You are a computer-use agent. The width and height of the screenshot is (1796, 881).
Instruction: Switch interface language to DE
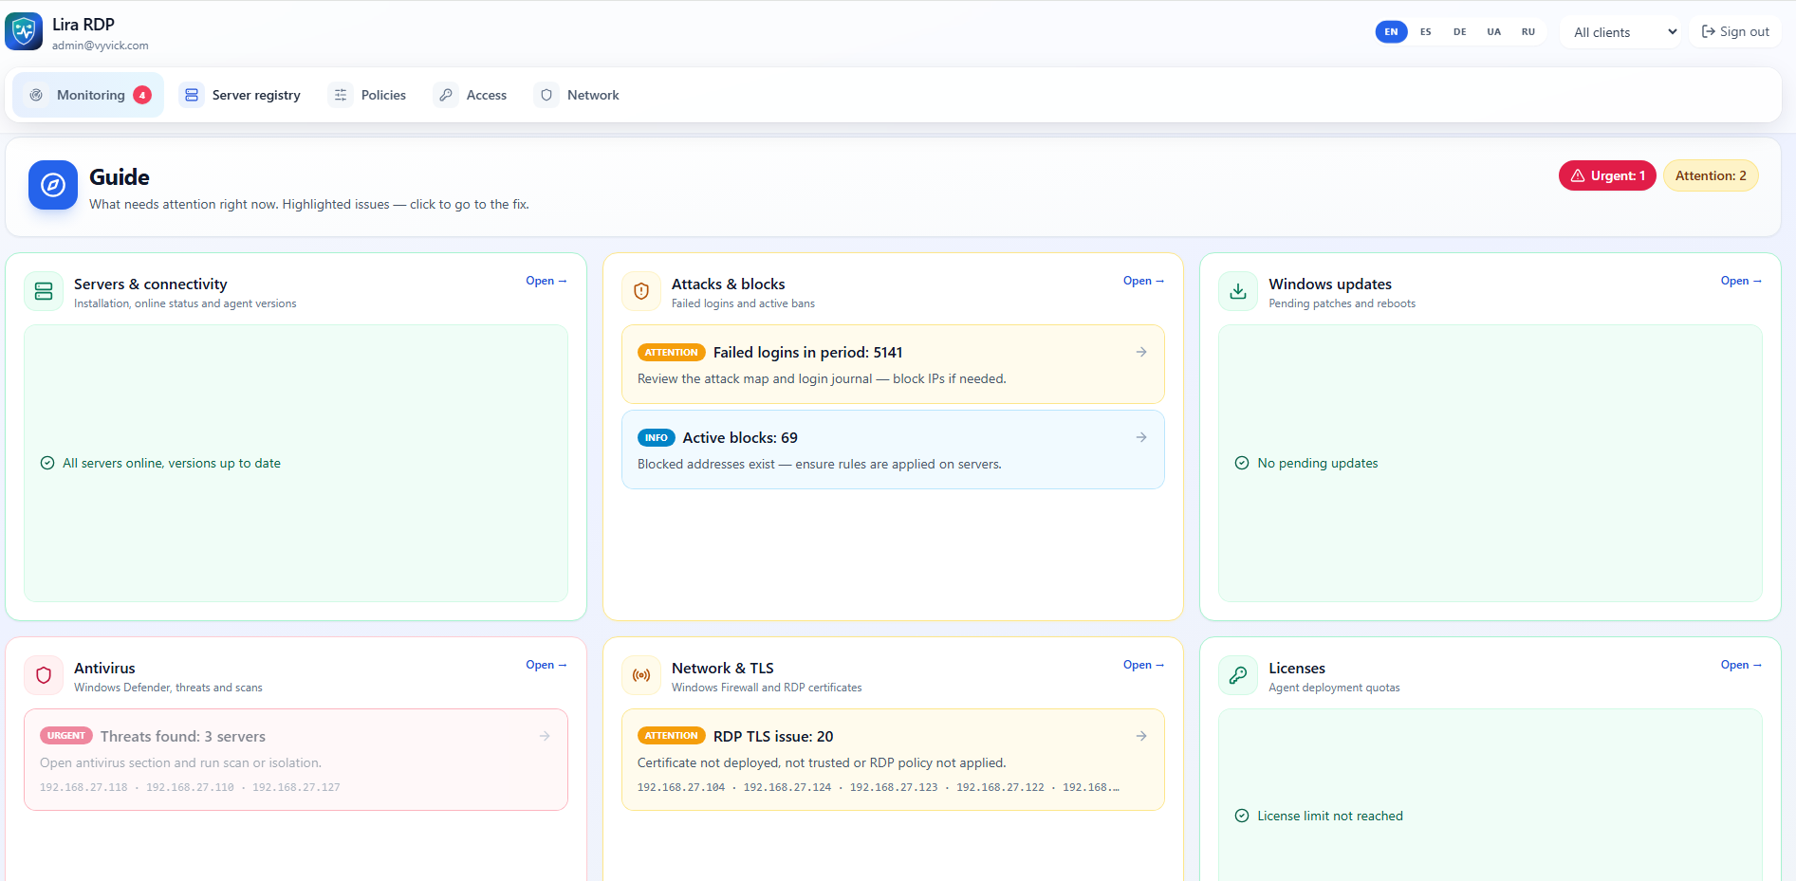point(1459,31)
